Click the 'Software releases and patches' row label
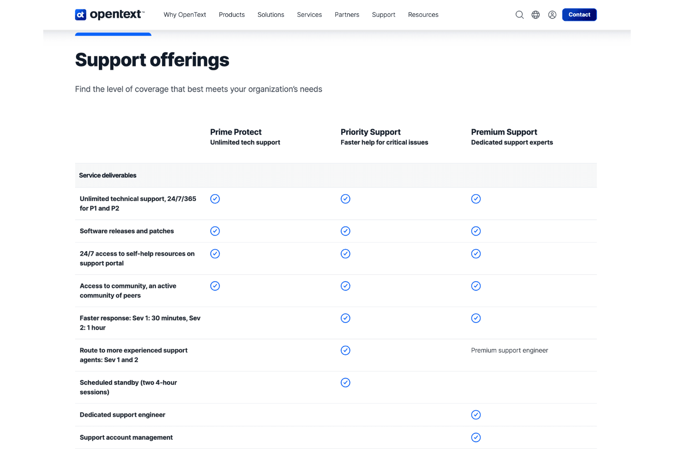The image size is (674, 449). (x=127, y=231)
